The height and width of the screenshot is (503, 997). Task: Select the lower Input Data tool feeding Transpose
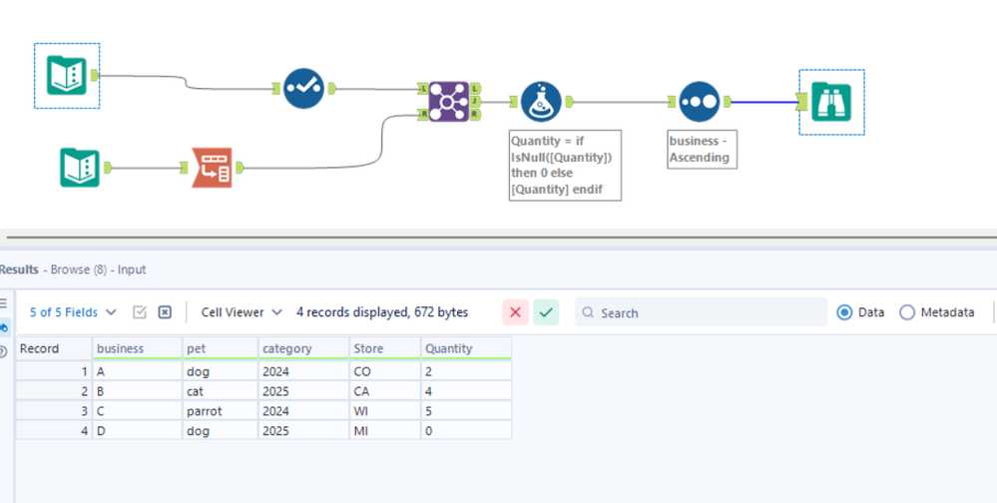click(x=80, y=168)
